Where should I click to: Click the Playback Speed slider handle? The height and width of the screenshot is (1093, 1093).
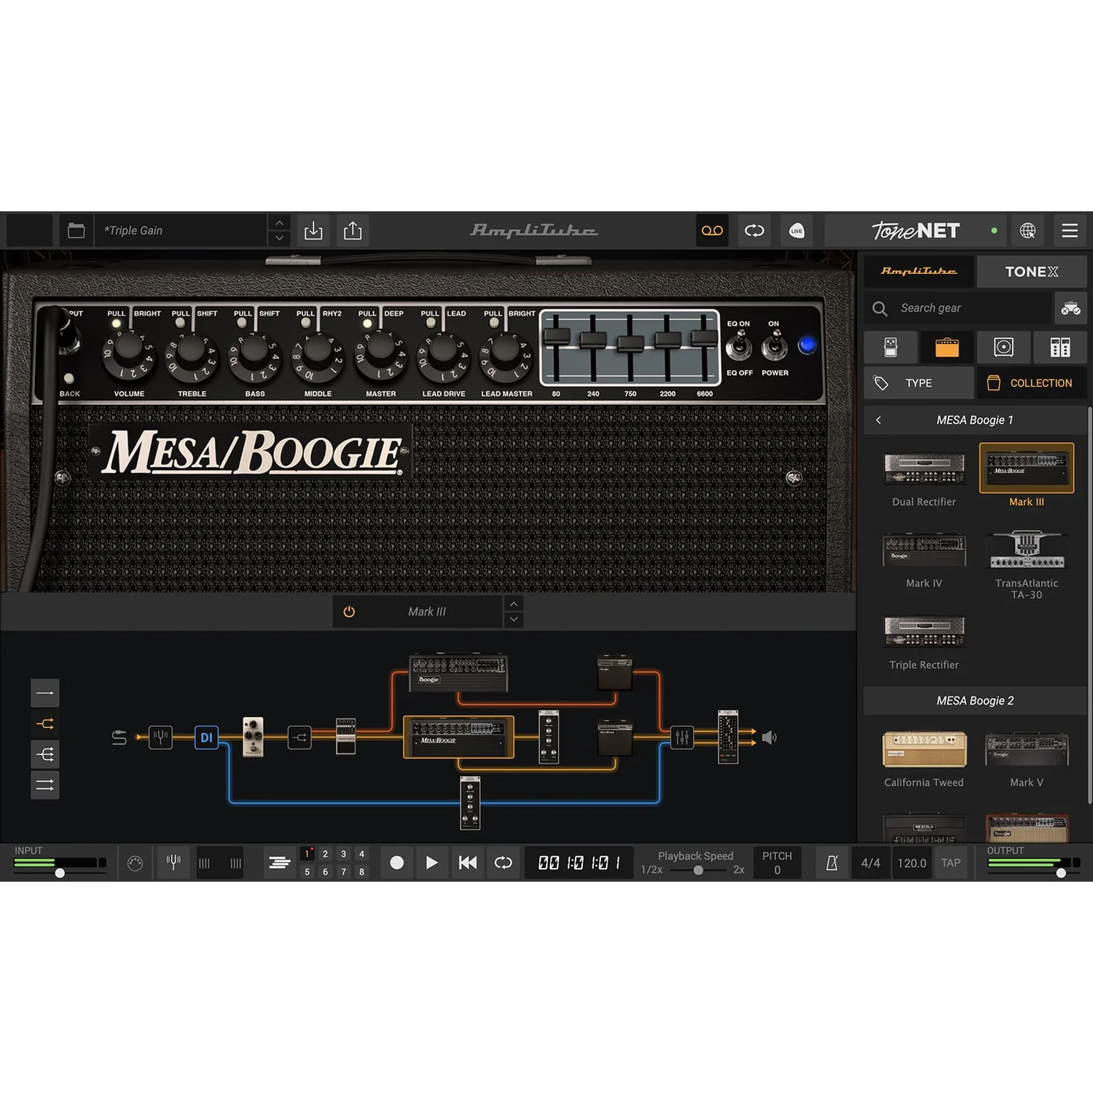[698, 870]
